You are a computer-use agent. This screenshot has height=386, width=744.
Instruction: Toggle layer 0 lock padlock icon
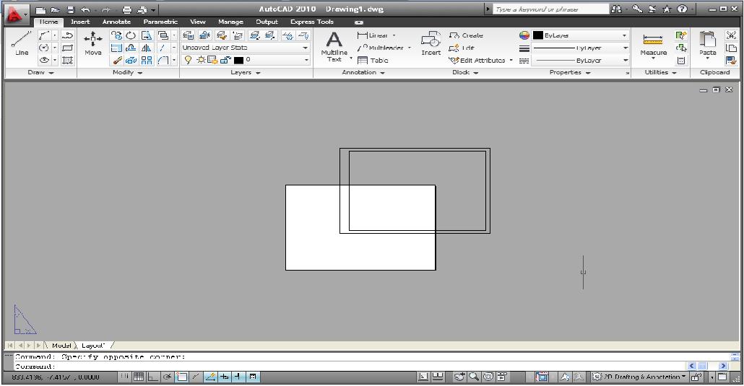pos(225,60)
